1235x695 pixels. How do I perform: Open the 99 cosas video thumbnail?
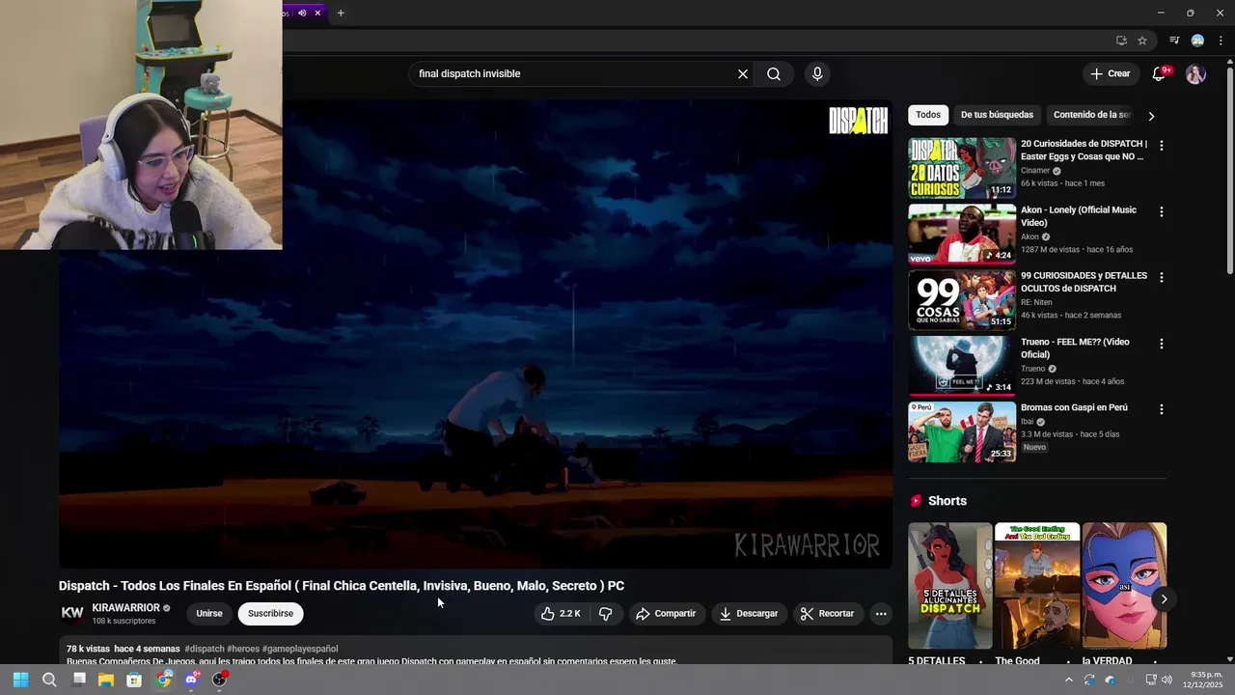tap(962, 299)
